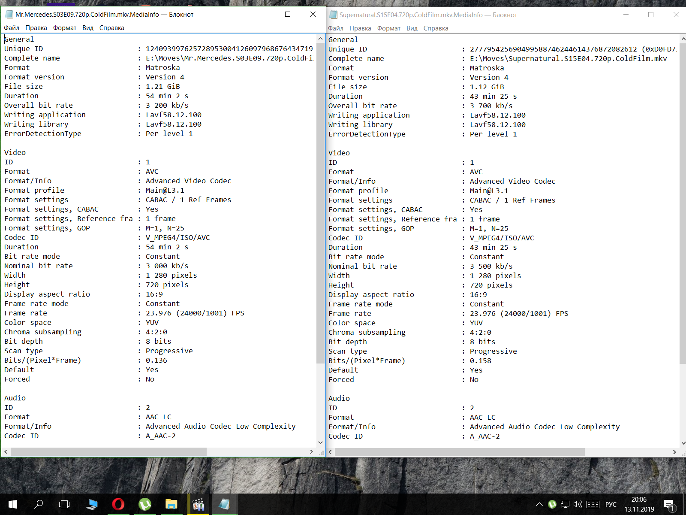This screenshot has height=515, width=686.
Task: Open Файл menu in Mr.Mercedes window
Action: click(12, 28)
